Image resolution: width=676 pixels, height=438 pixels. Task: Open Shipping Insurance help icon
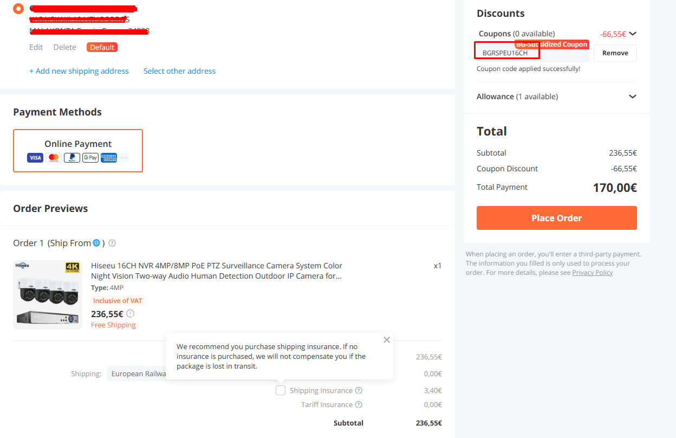[x=359, y=391]
